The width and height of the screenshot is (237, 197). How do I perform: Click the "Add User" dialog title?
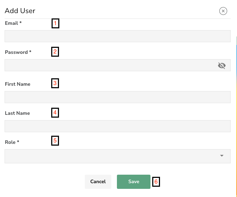[20, 11]
